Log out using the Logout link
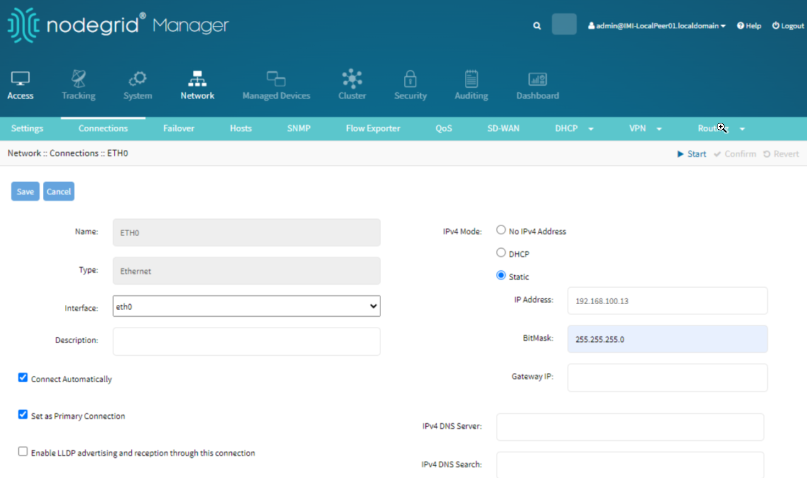Image resolution: width=807 pixels, height=478 pixels. tap(788, 26)
